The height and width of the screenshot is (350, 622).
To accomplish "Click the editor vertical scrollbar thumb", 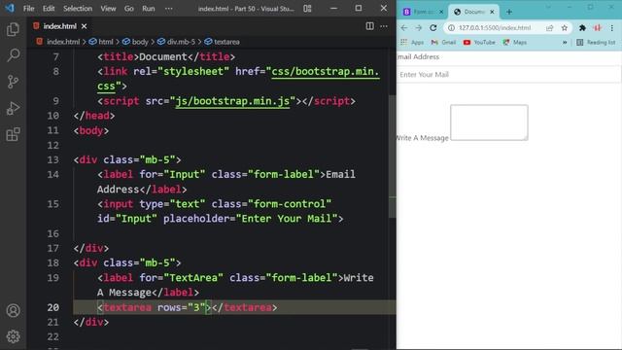I will tap(392, 157).
